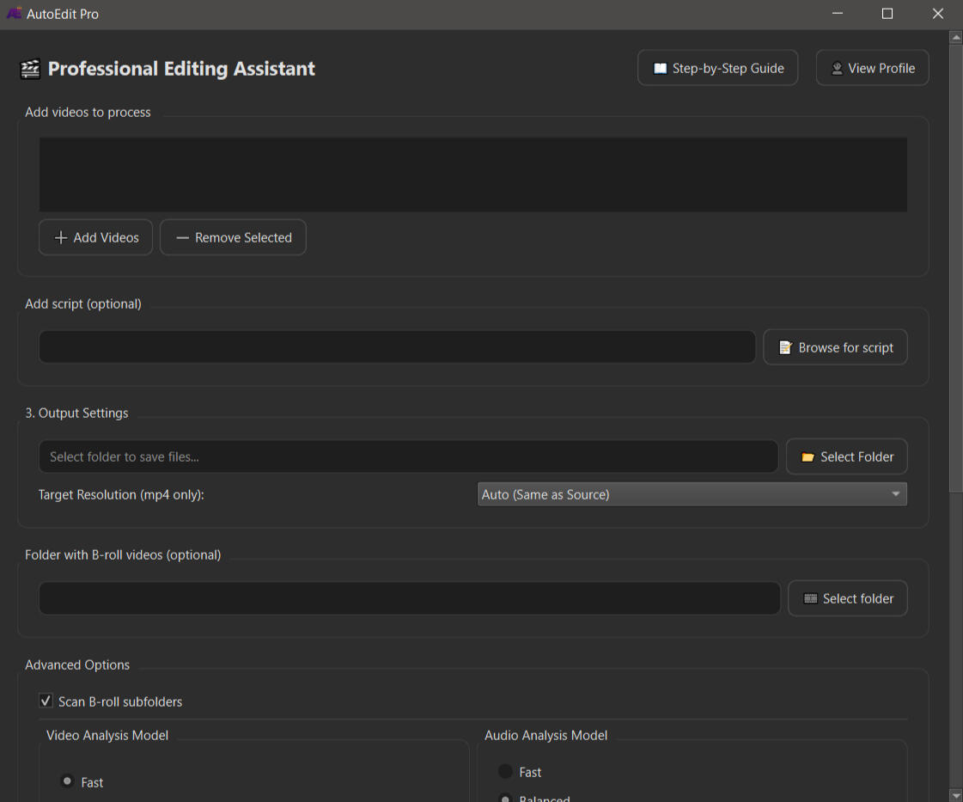The image size is (963, 802).
Task: Click the output folder path field
Action: (408, 457)
